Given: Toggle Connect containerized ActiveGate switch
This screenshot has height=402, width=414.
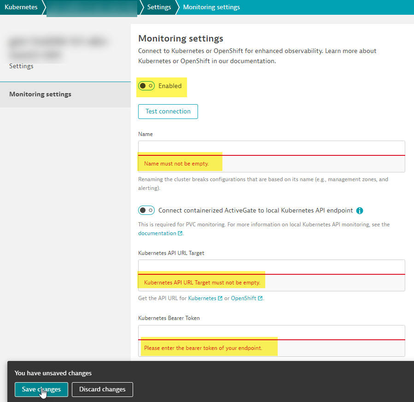Looking at the screenshot, I should pos(146,211).
